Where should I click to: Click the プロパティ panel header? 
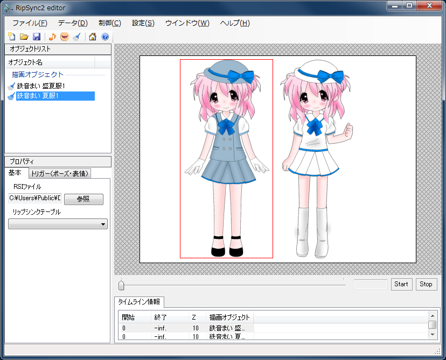click(58, 161)
